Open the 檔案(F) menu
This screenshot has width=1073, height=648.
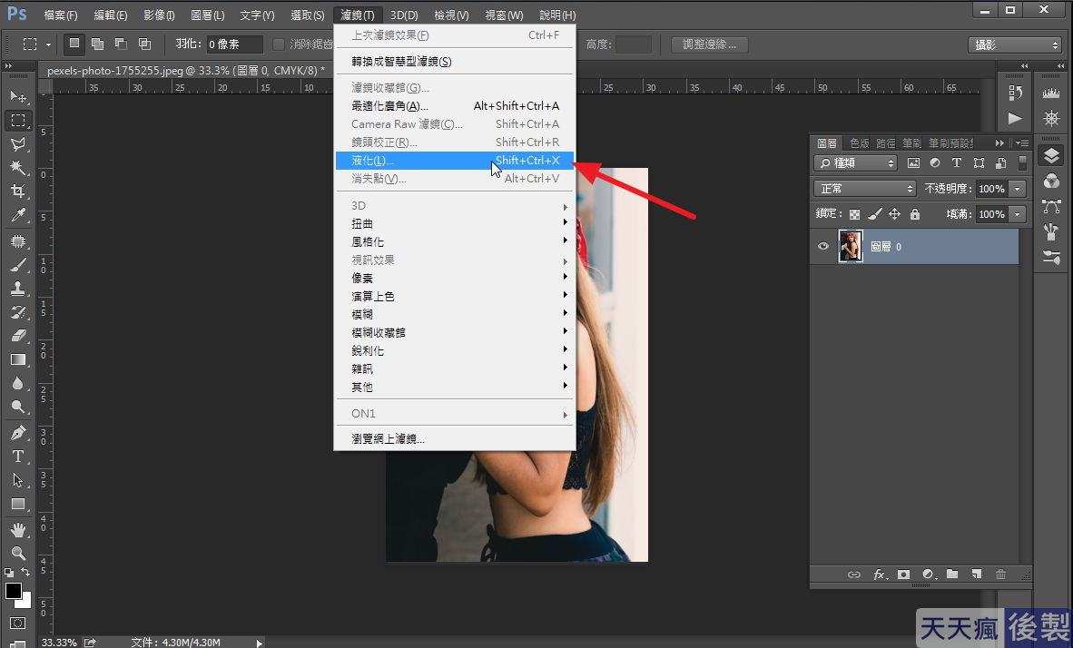coord(60,15)
